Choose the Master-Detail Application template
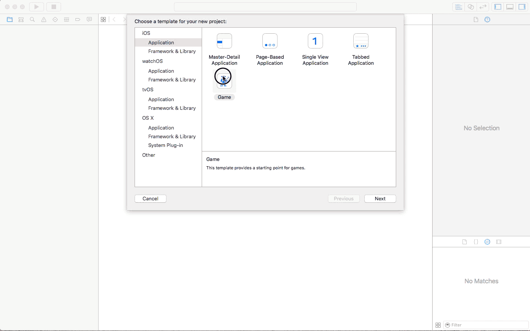This screenshot has height=331, width=530. 224,50
